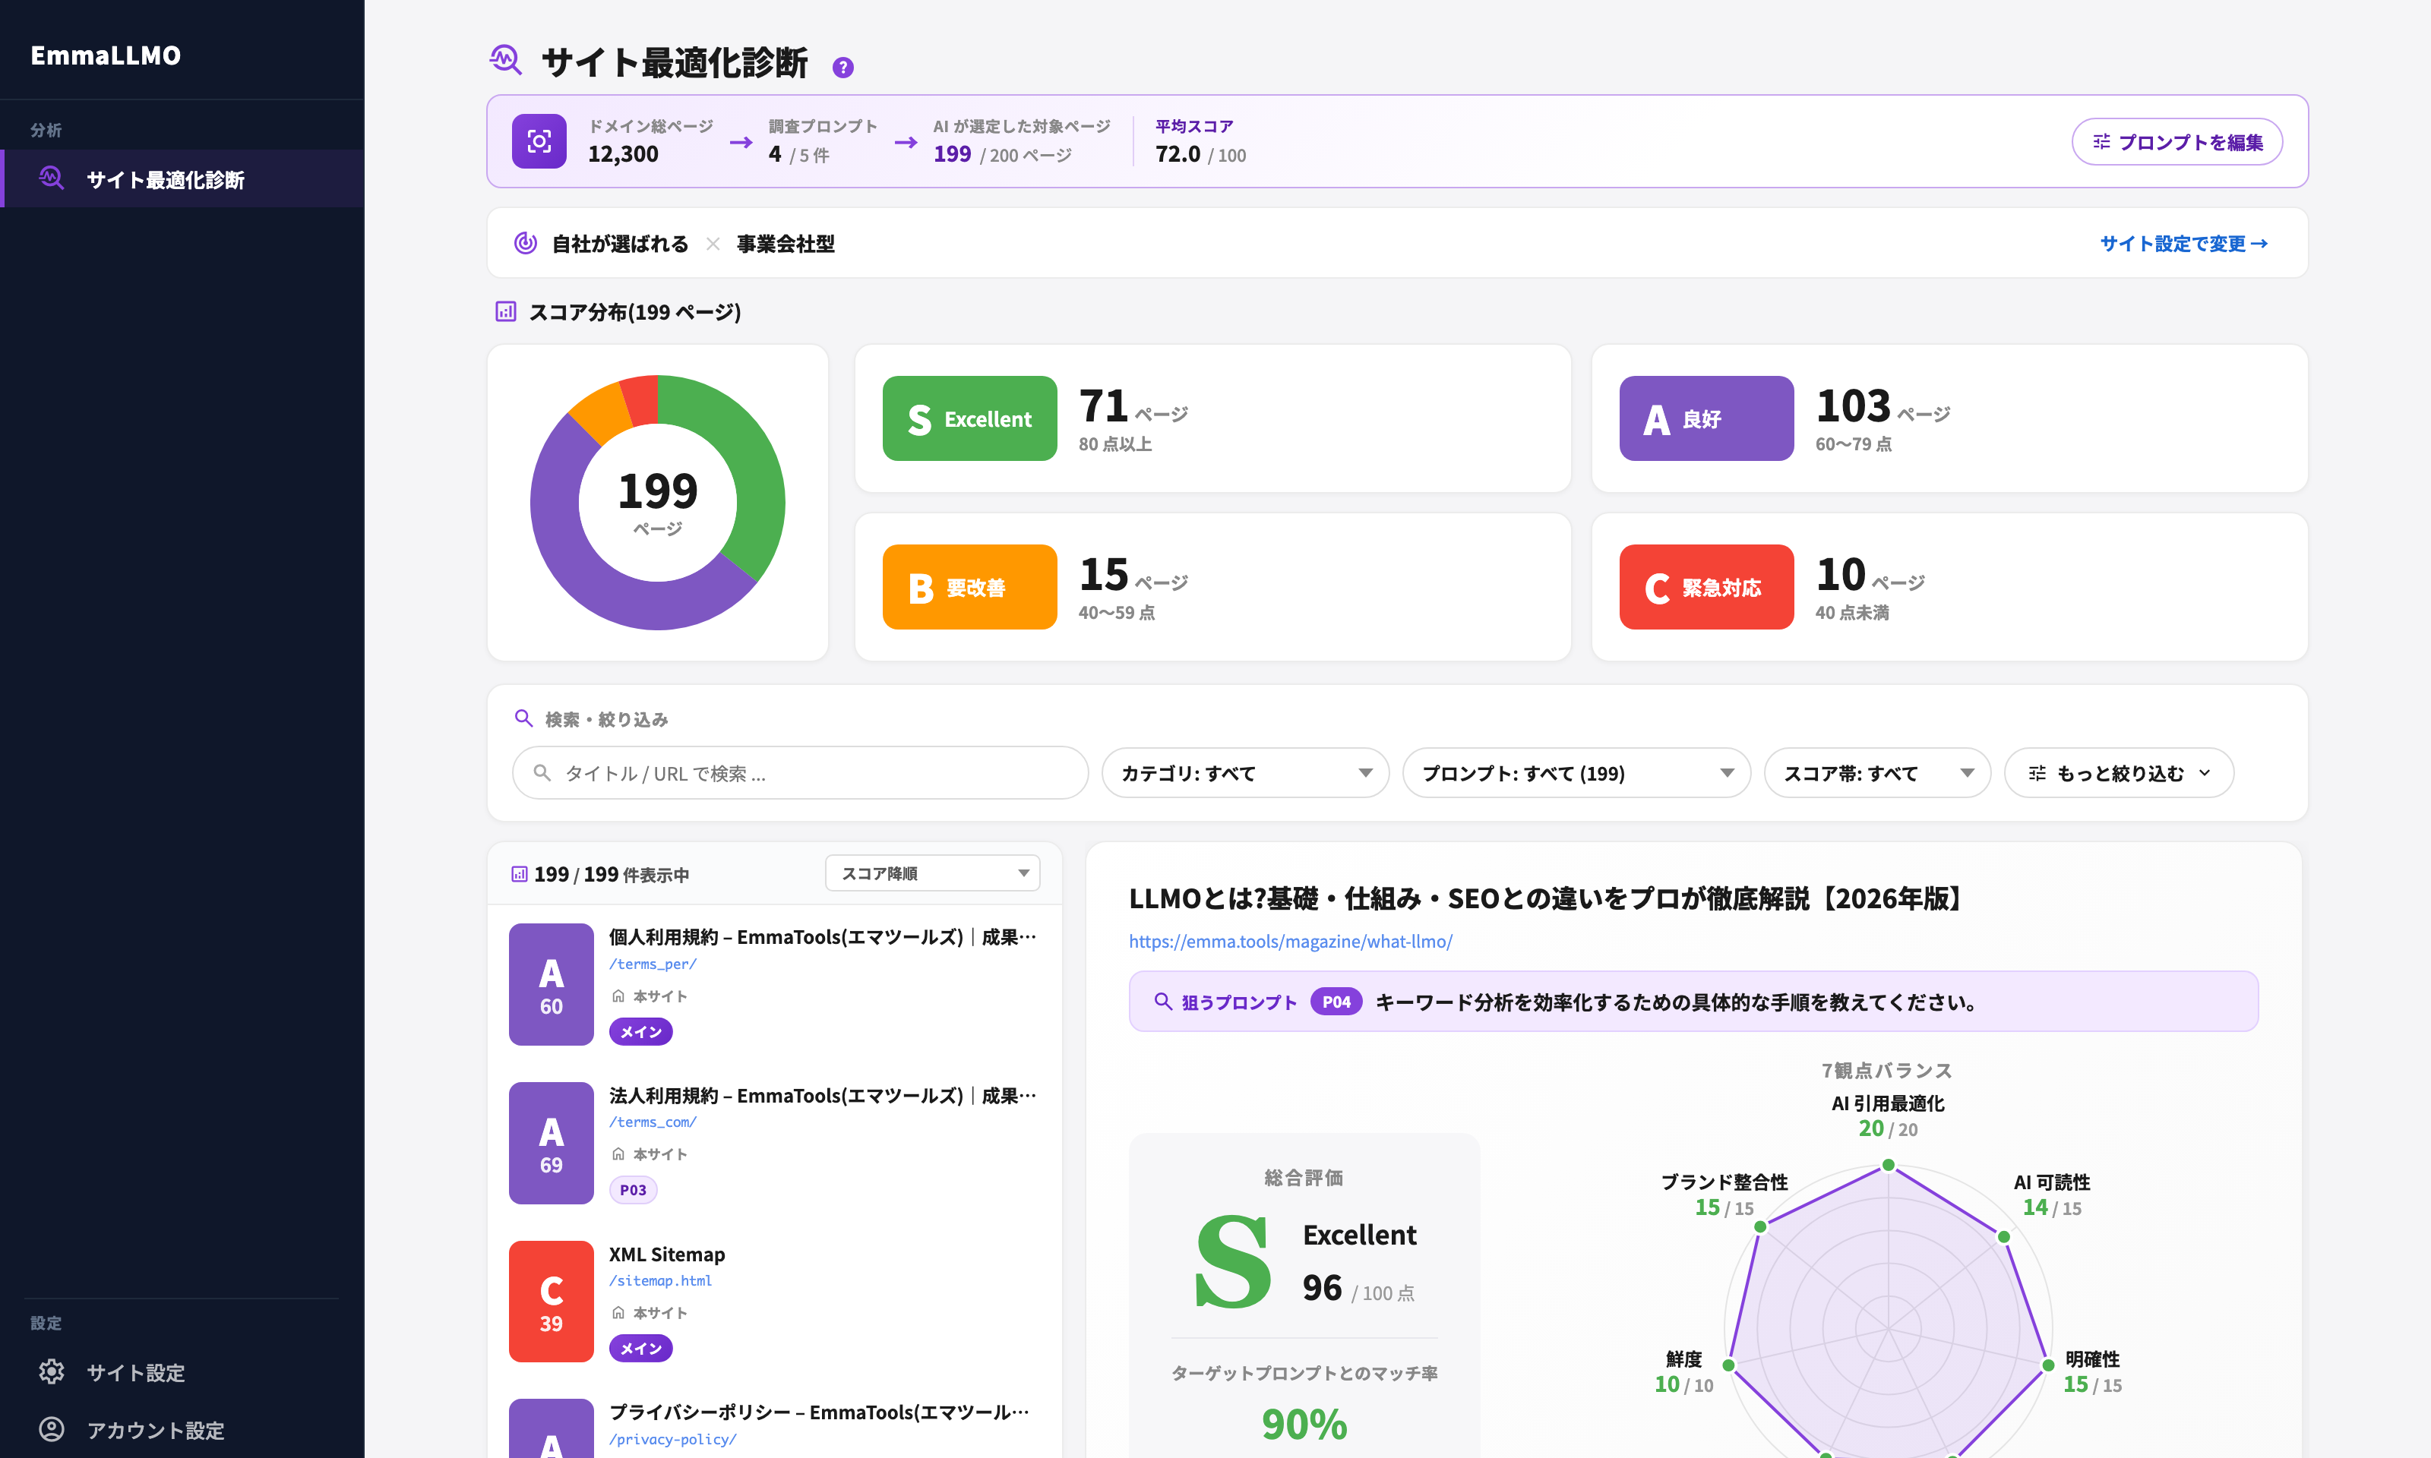Click the home icon in /terms_com/ row
Image resolution: width=2431 pixels, height=1458 pixels.
click(618, 1153)
